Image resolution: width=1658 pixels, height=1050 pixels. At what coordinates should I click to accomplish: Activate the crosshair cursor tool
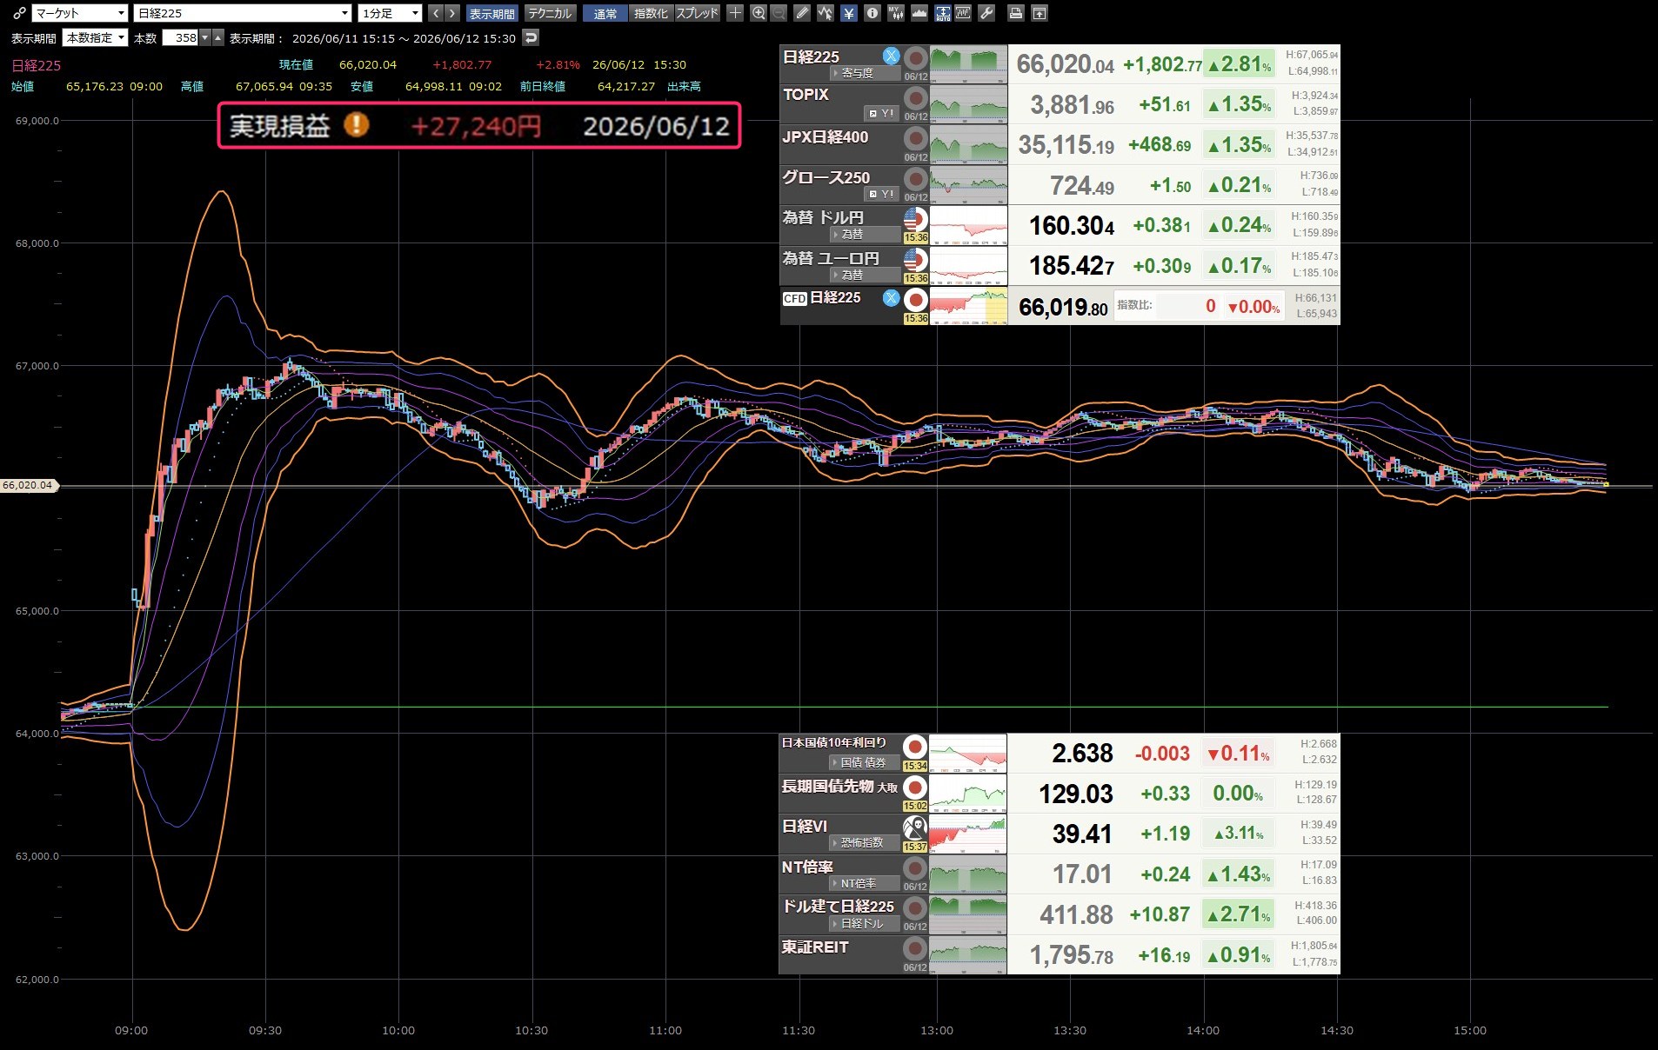tap(735, 13)
